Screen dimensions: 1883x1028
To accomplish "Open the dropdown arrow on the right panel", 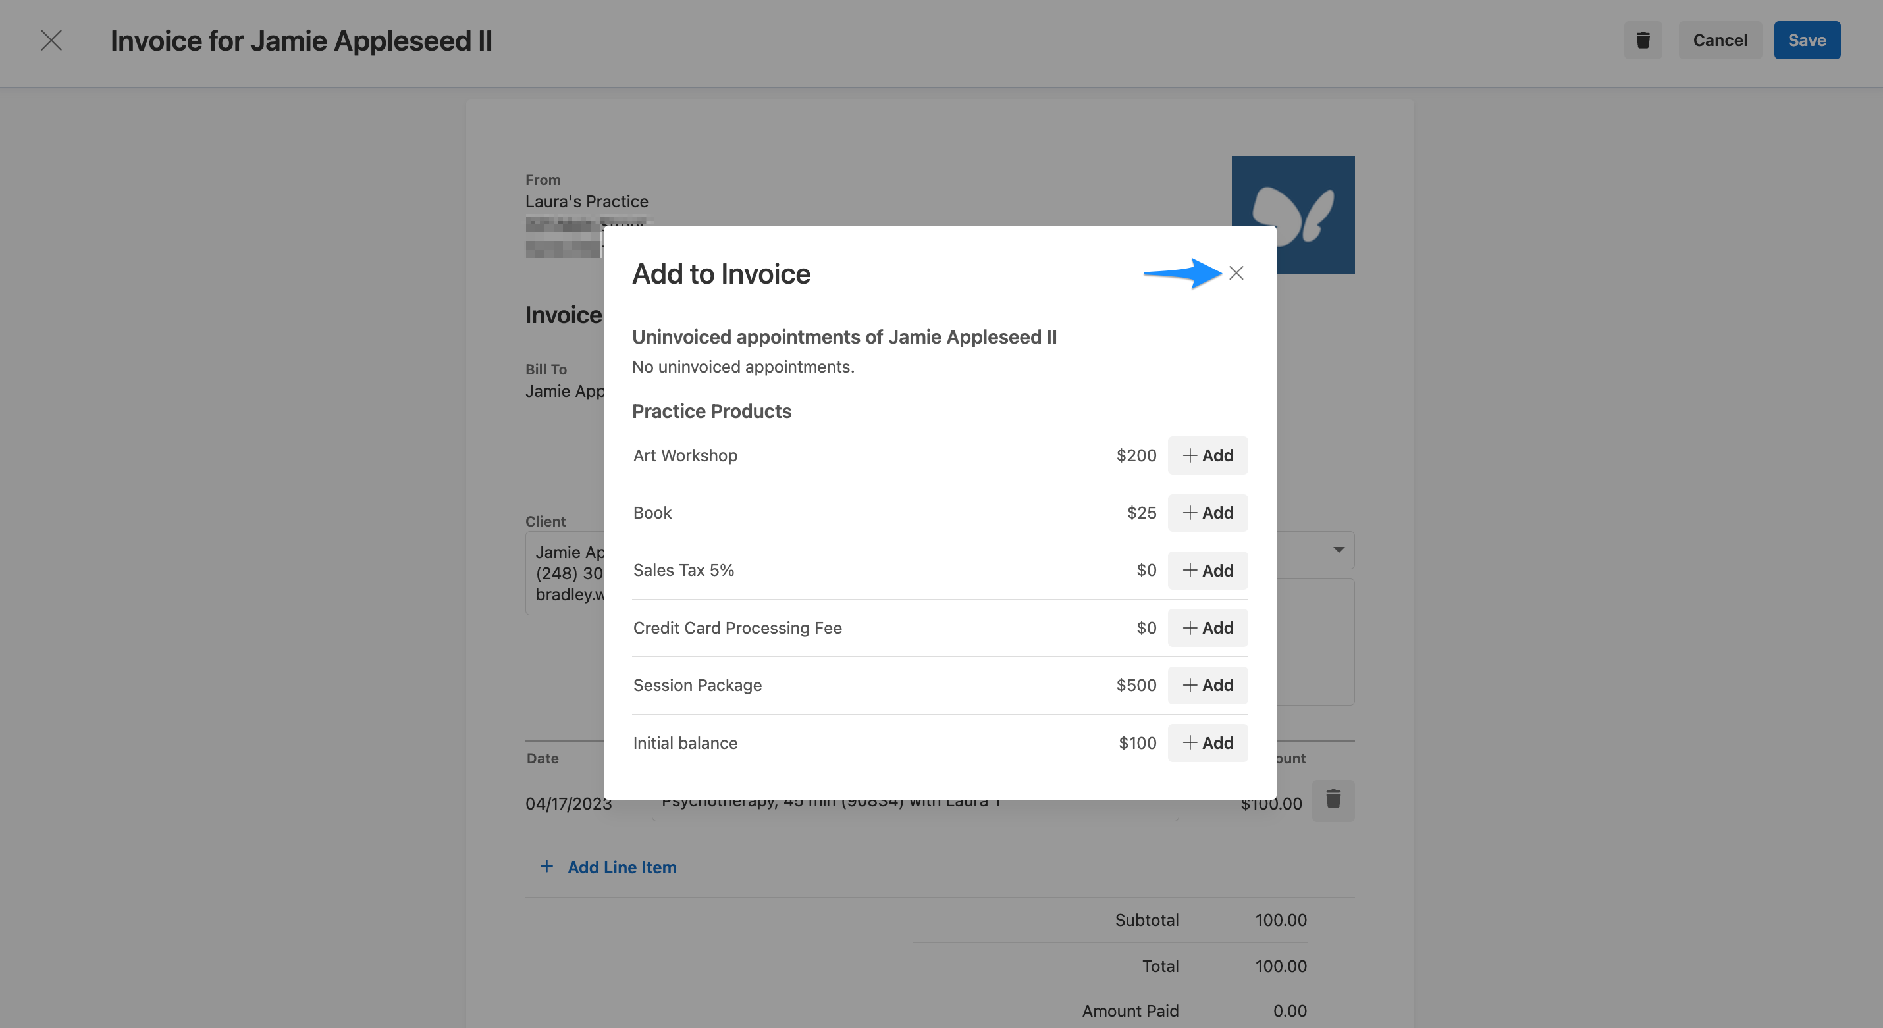I will coord(1339,550).
